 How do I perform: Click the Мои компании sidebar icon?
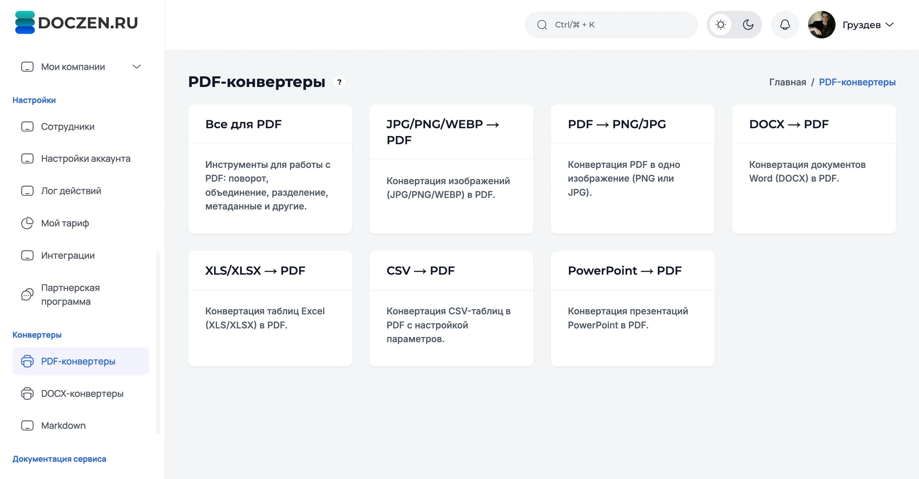[27, 67]
